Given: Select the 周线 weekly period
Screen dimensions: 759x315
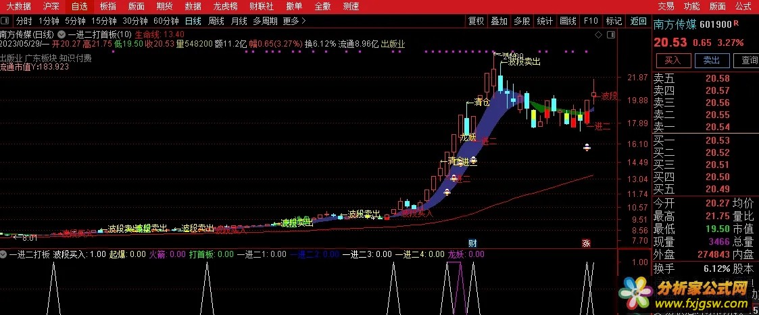Looking at the screenshot, I should tap(216, 22).
